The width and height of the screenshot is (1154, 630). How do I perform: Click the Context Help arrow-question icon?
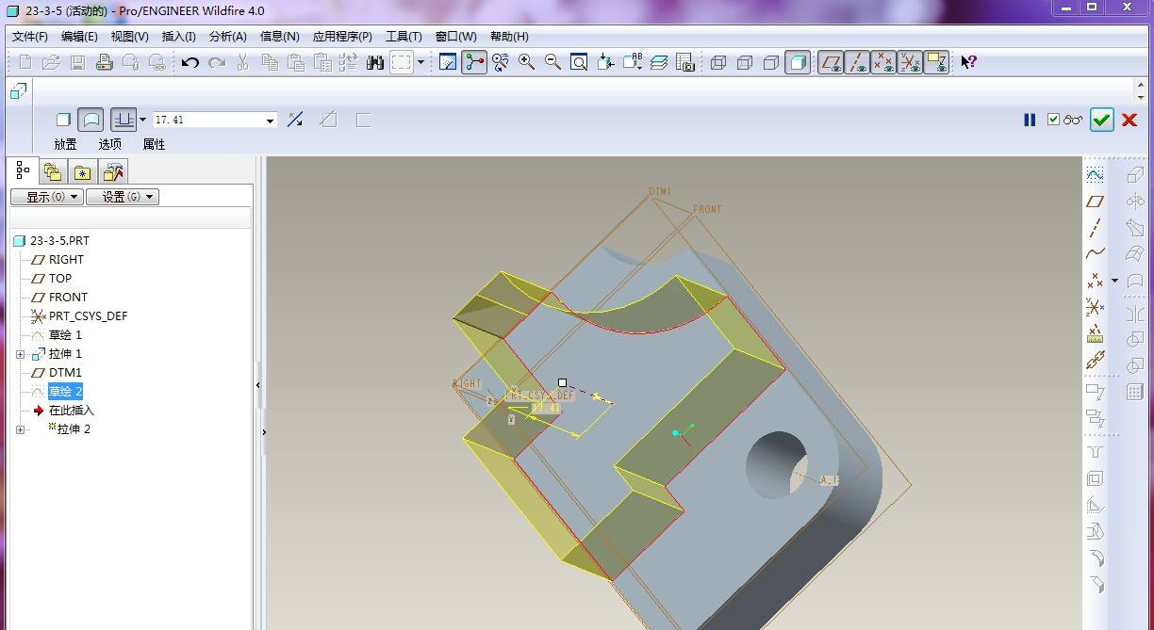point(968,62)
